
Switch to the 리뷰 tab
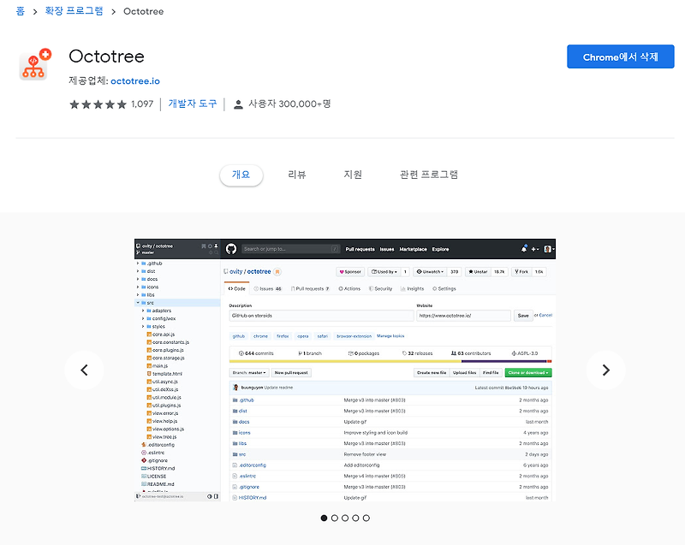[296, 175]
